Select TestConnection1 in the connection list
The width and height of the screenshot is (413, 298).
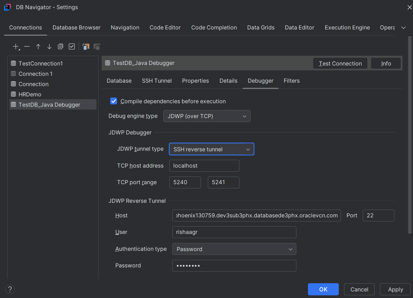pyautogui.click(x=53, y=63)
